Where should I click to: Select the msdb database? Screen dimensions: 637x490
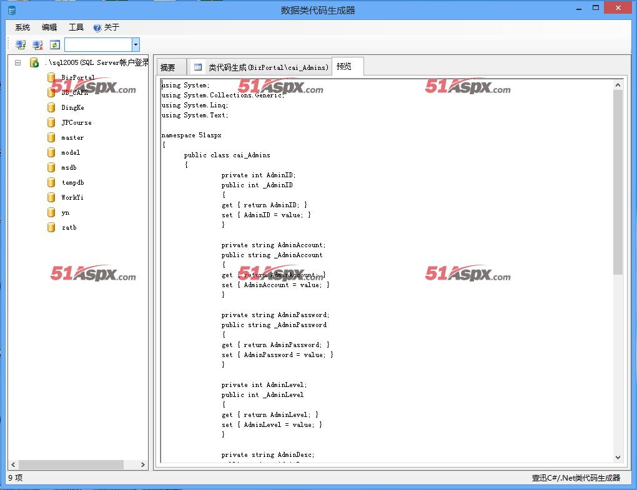click(x=69, y=167)
